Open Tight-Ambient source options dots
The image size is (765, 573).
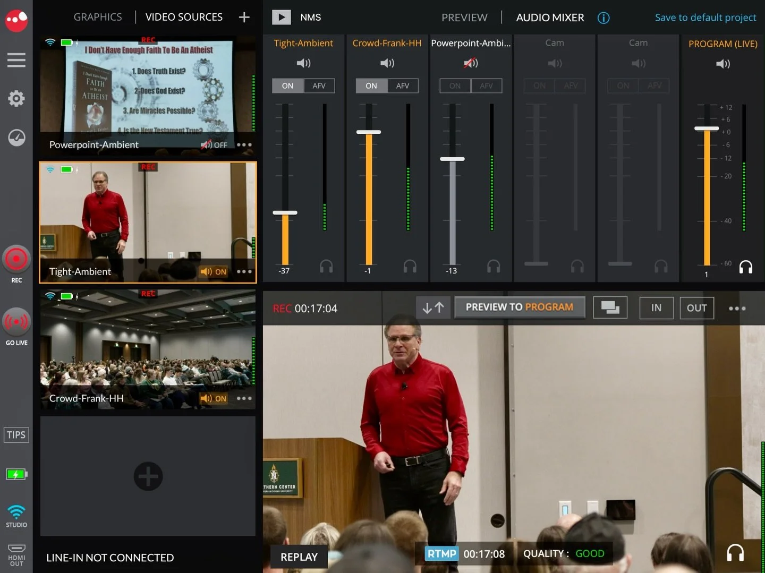[x=244, y=271]
